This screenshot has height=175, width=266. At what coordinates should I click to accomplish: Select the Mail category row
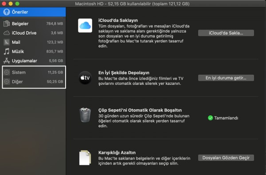click(33, 42)
